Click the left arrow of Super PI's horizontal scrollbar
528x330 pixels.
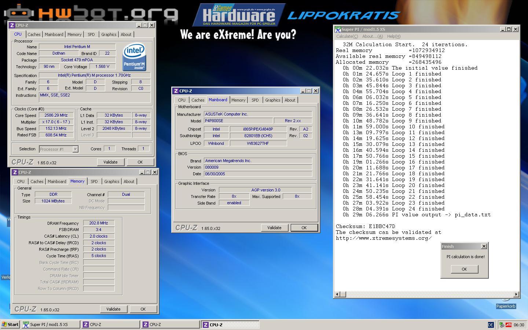[x=337, y=294]
